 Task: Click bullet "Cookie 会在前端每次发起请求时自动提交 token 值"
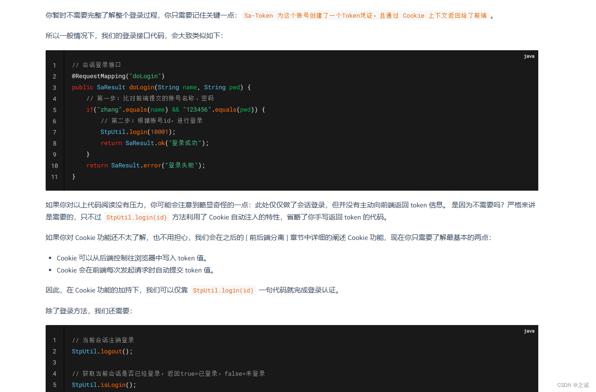coord(135,270)
